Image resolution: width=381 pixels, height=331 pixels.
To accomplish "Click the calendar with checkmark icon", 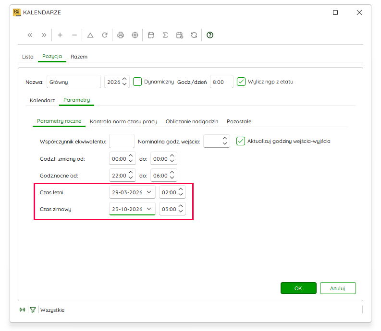I will pos(151,35).
